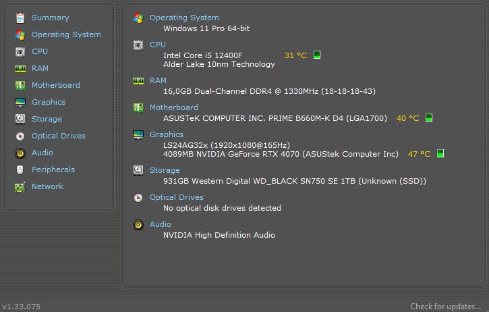This screenshot has width=489, height=312.
Task: Click the CPU chip icon in summary panel
Action: point(138,45)
